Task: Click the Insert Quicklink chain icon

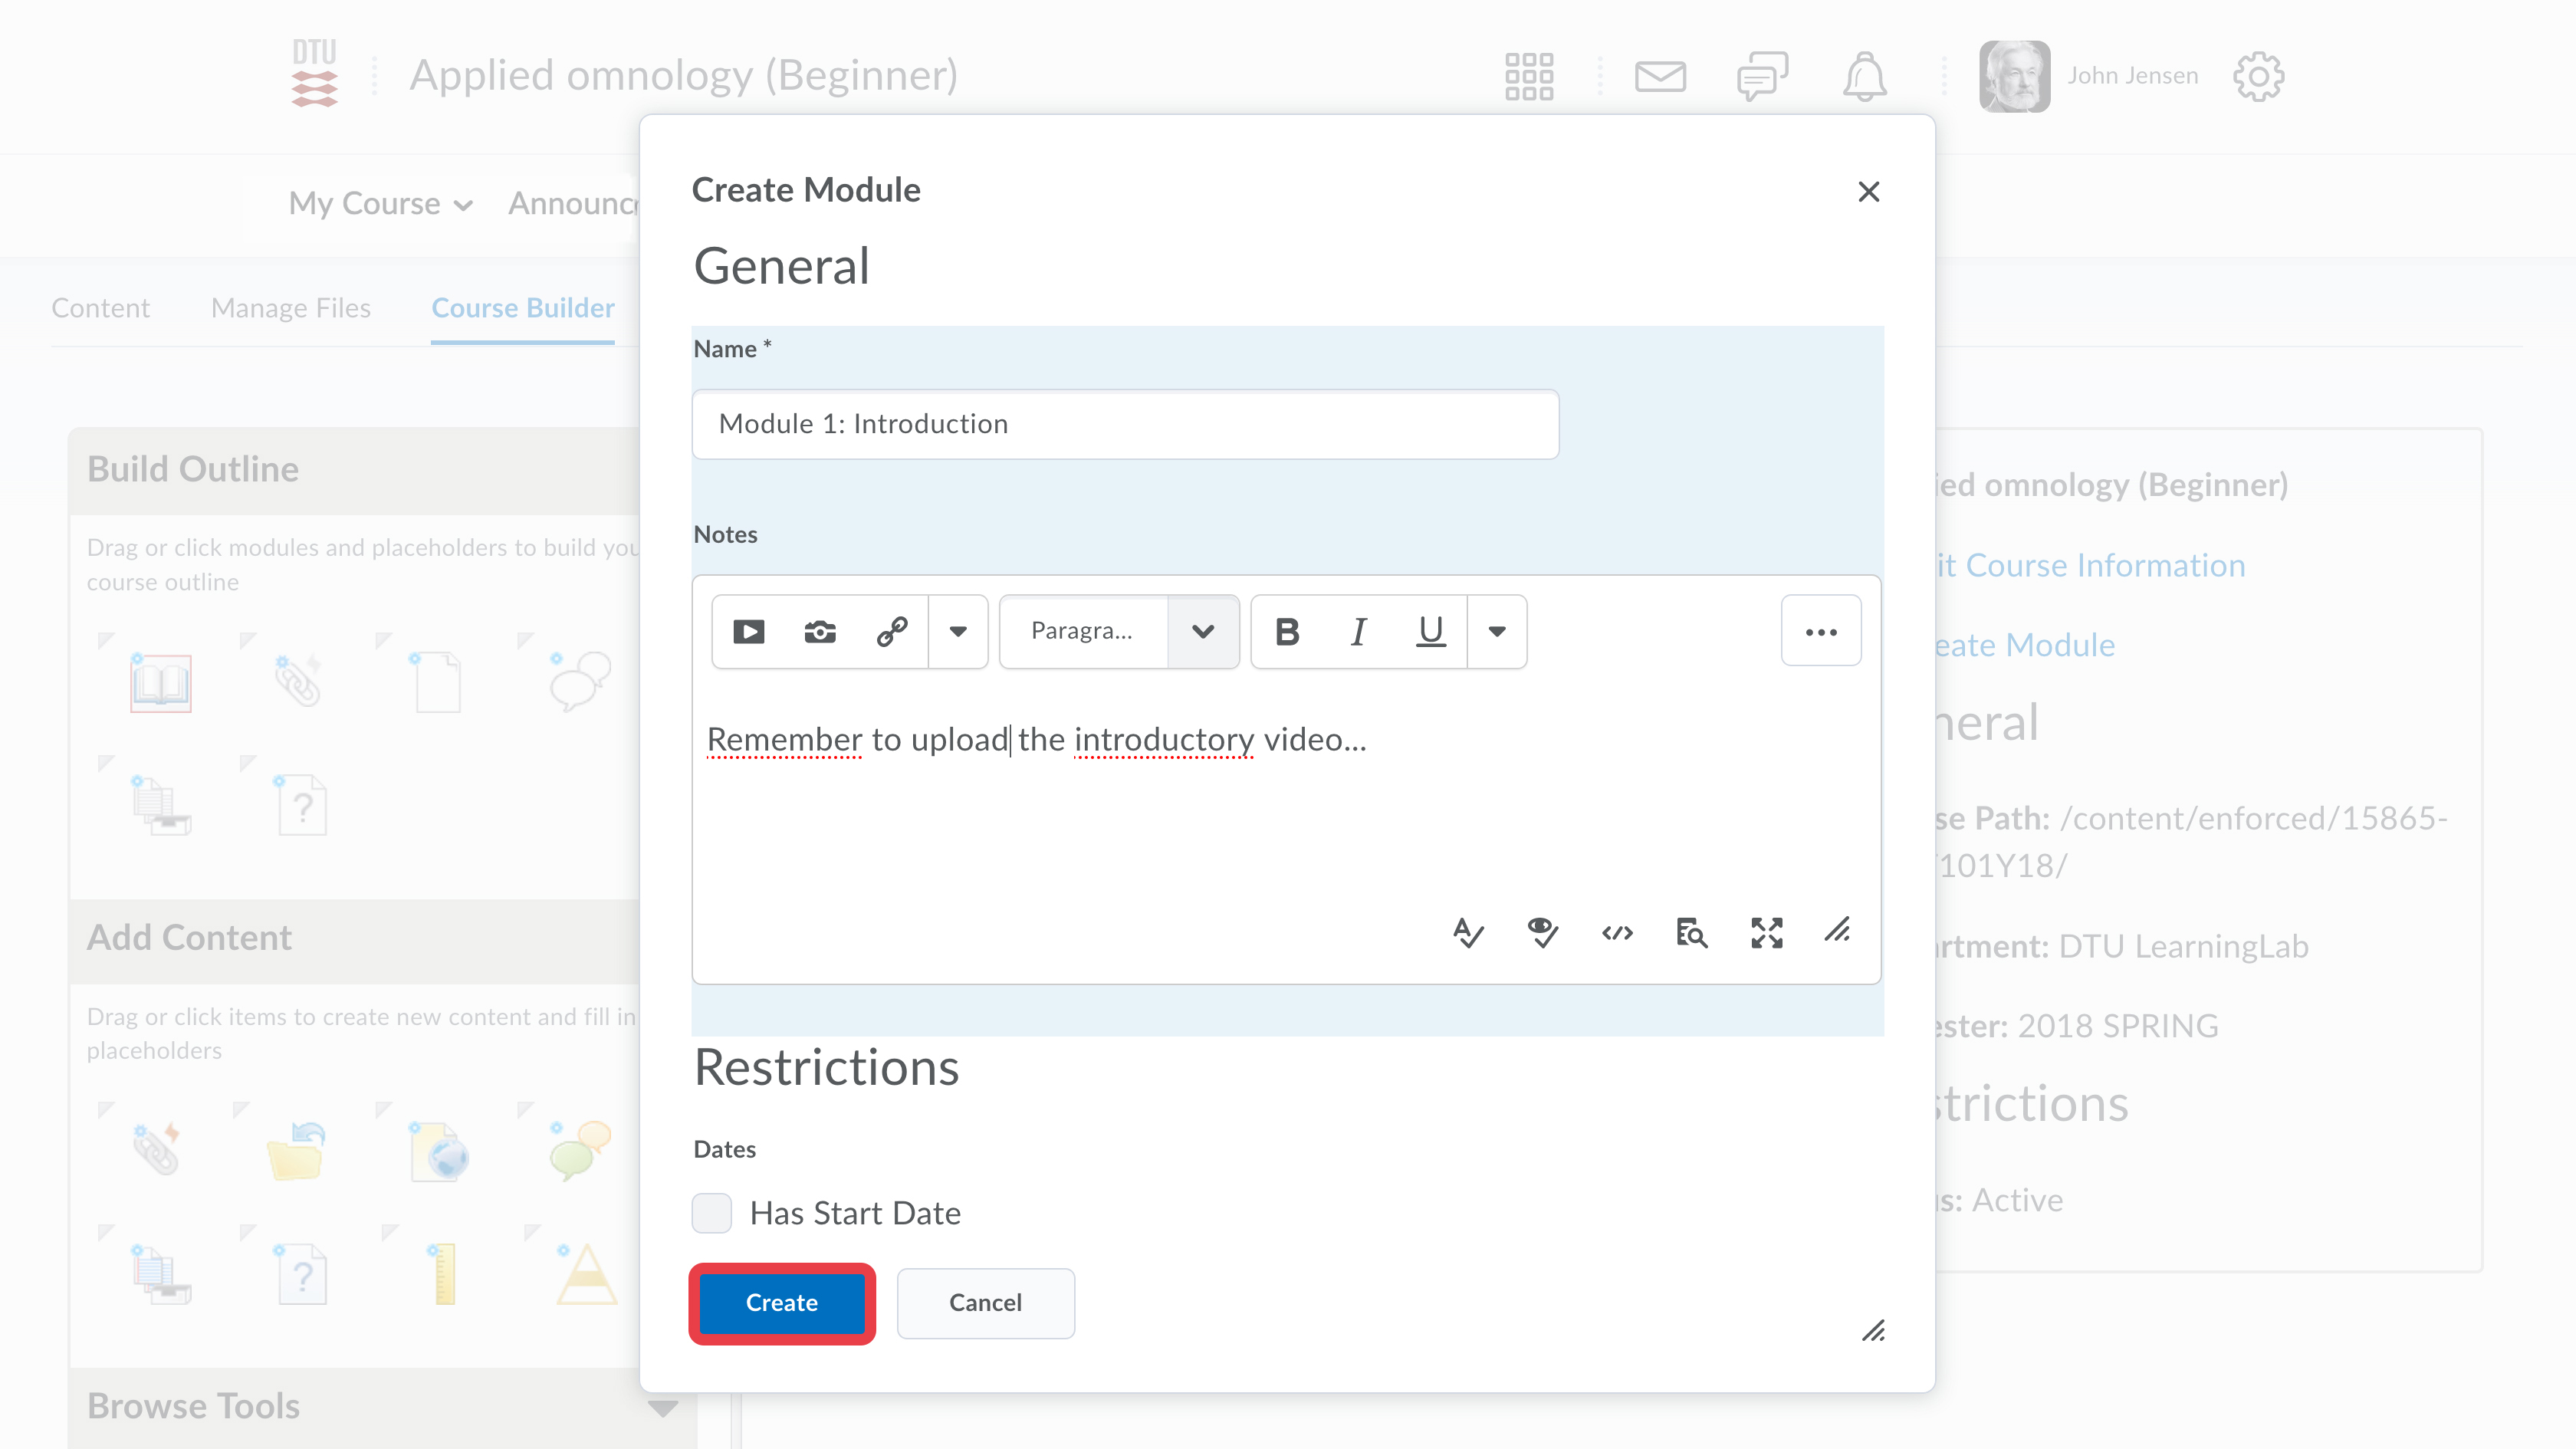Action: (x=891, y=632)
